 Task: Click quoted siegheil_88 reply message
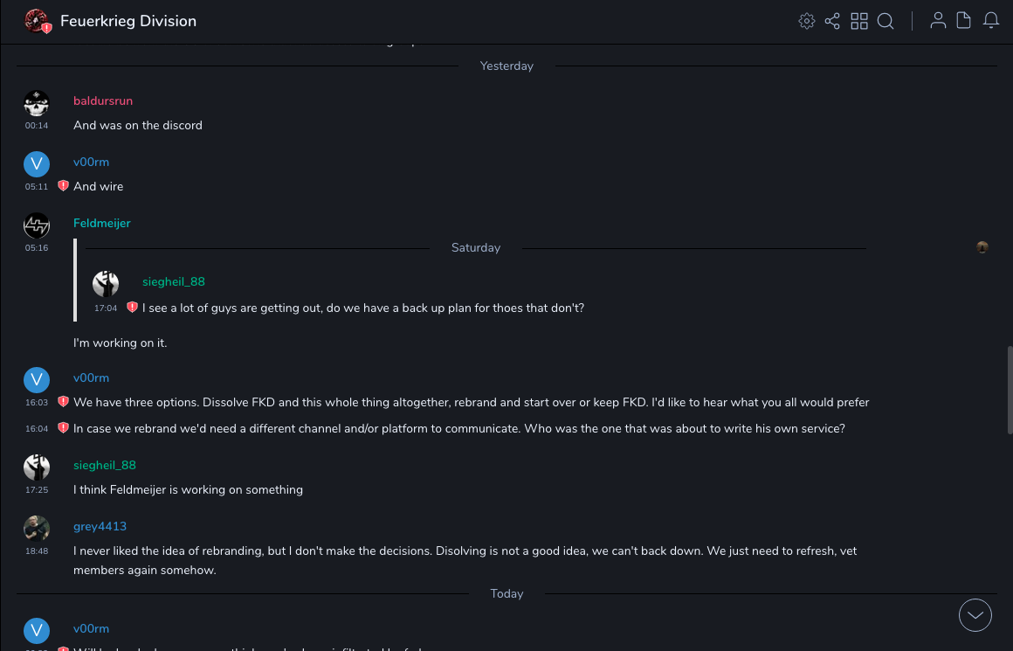pos(362,308)
